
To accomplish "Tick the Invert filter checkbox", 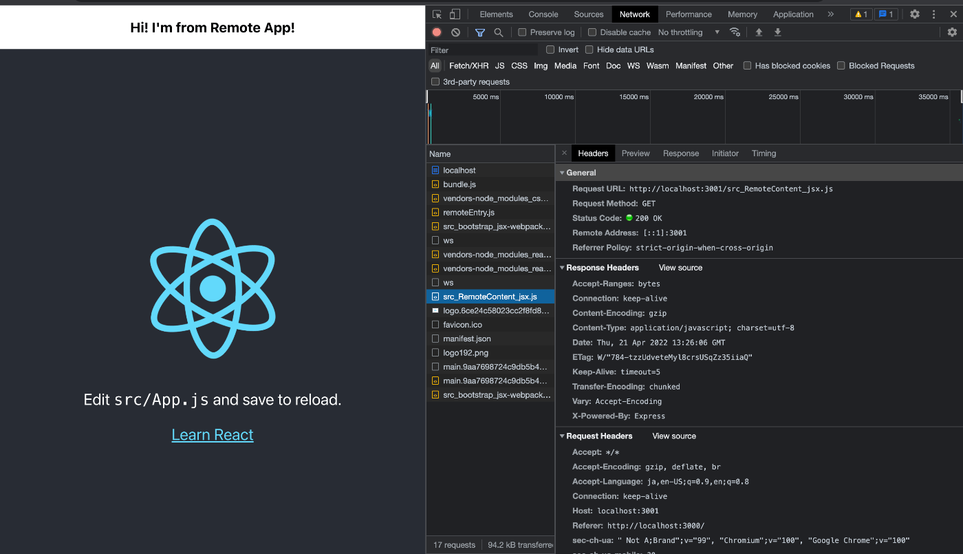I will [550, 50].
